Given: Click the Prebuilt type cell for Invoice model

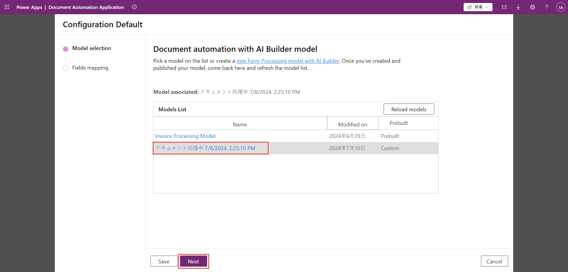Looking at the screenshot, I should [390, 136].
